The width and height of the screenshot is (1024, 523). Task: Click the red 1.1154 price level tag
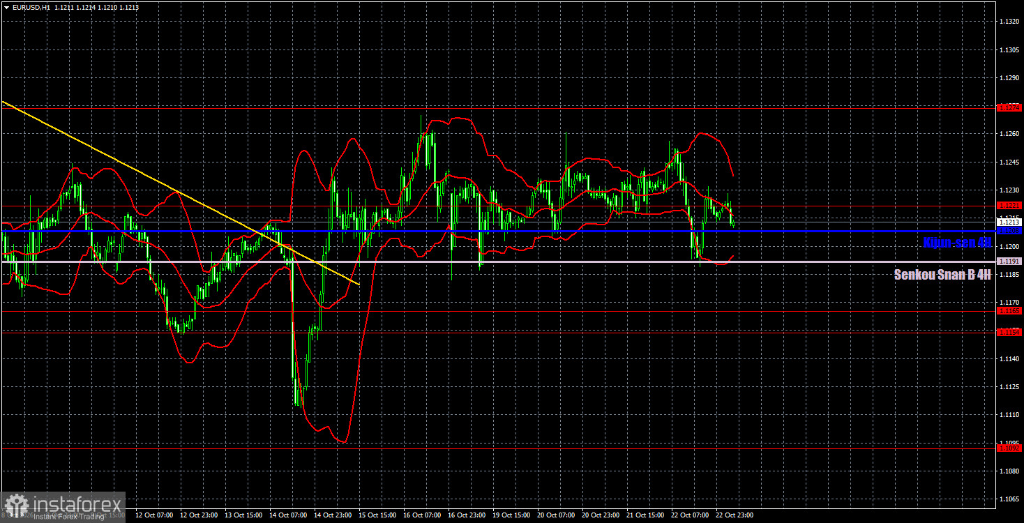1009,332
